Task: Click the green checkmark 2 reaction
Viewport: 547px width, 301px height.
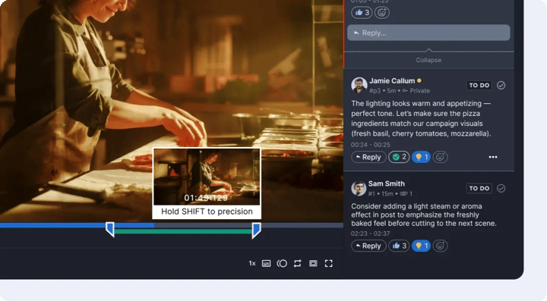Action: (x=399, y=157)
